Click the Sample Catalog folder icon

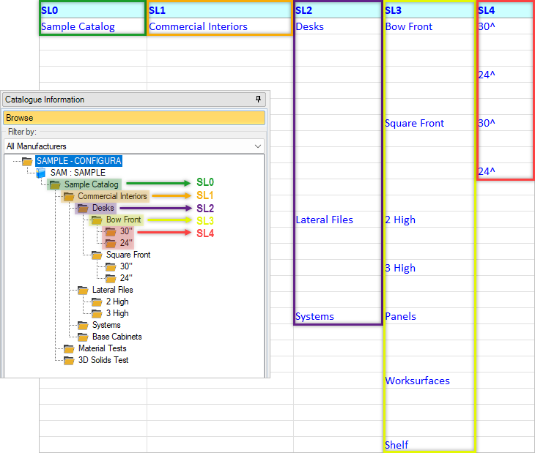55,184
